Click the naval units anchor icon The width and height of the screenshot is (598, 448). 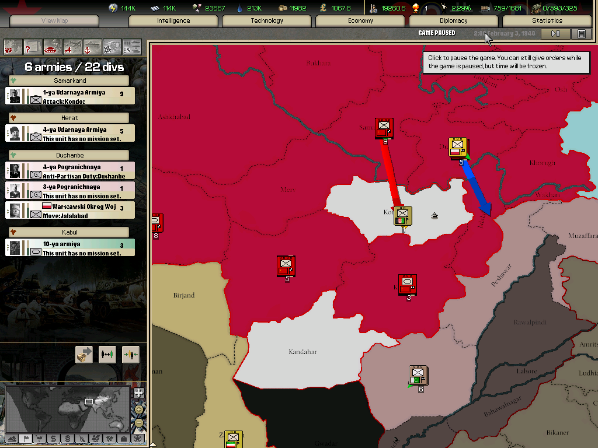92,46
